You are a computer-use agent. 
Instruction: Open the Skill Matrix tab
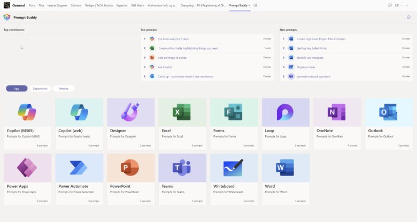click(x=138, y=5)
